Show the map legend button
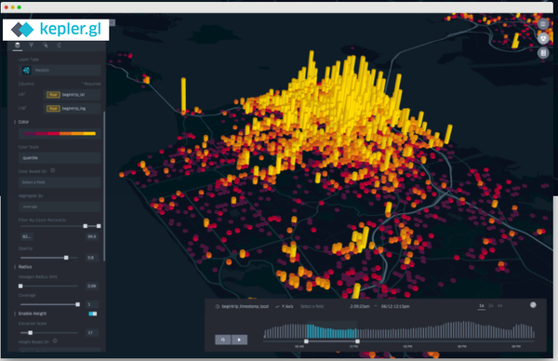 pyautogui.click(x=543, y=53)
